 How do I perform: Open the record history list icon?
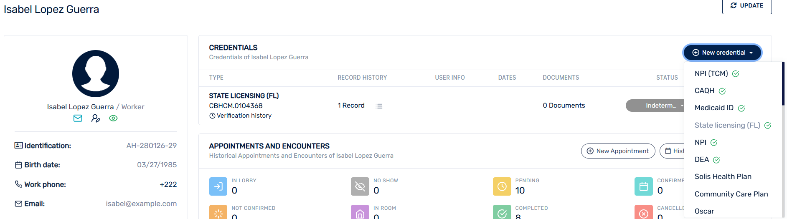tap(379, 106)
